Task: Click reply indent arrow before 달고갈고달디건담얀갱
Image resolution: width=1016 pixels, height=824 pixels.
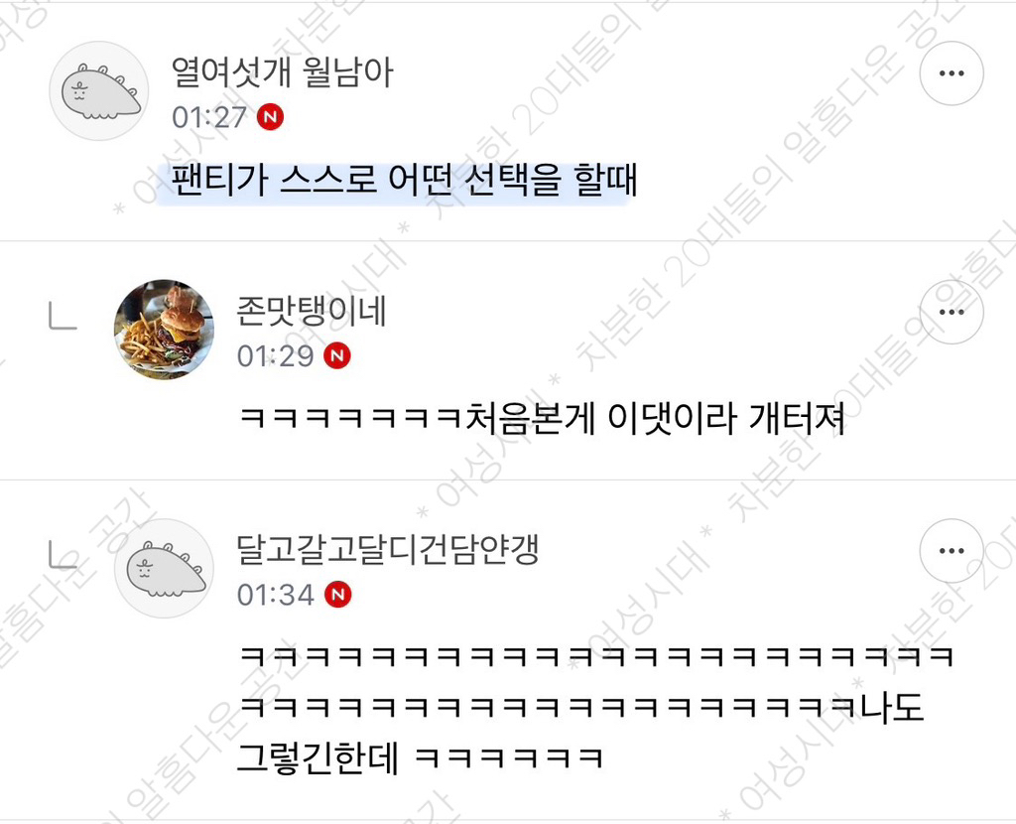Action: (x=63, y=556)
